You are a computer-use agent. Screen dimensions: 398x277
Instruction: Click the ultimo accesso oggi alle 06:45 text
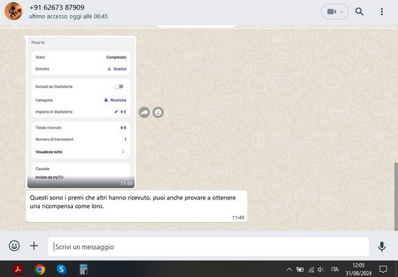(68, 16)
